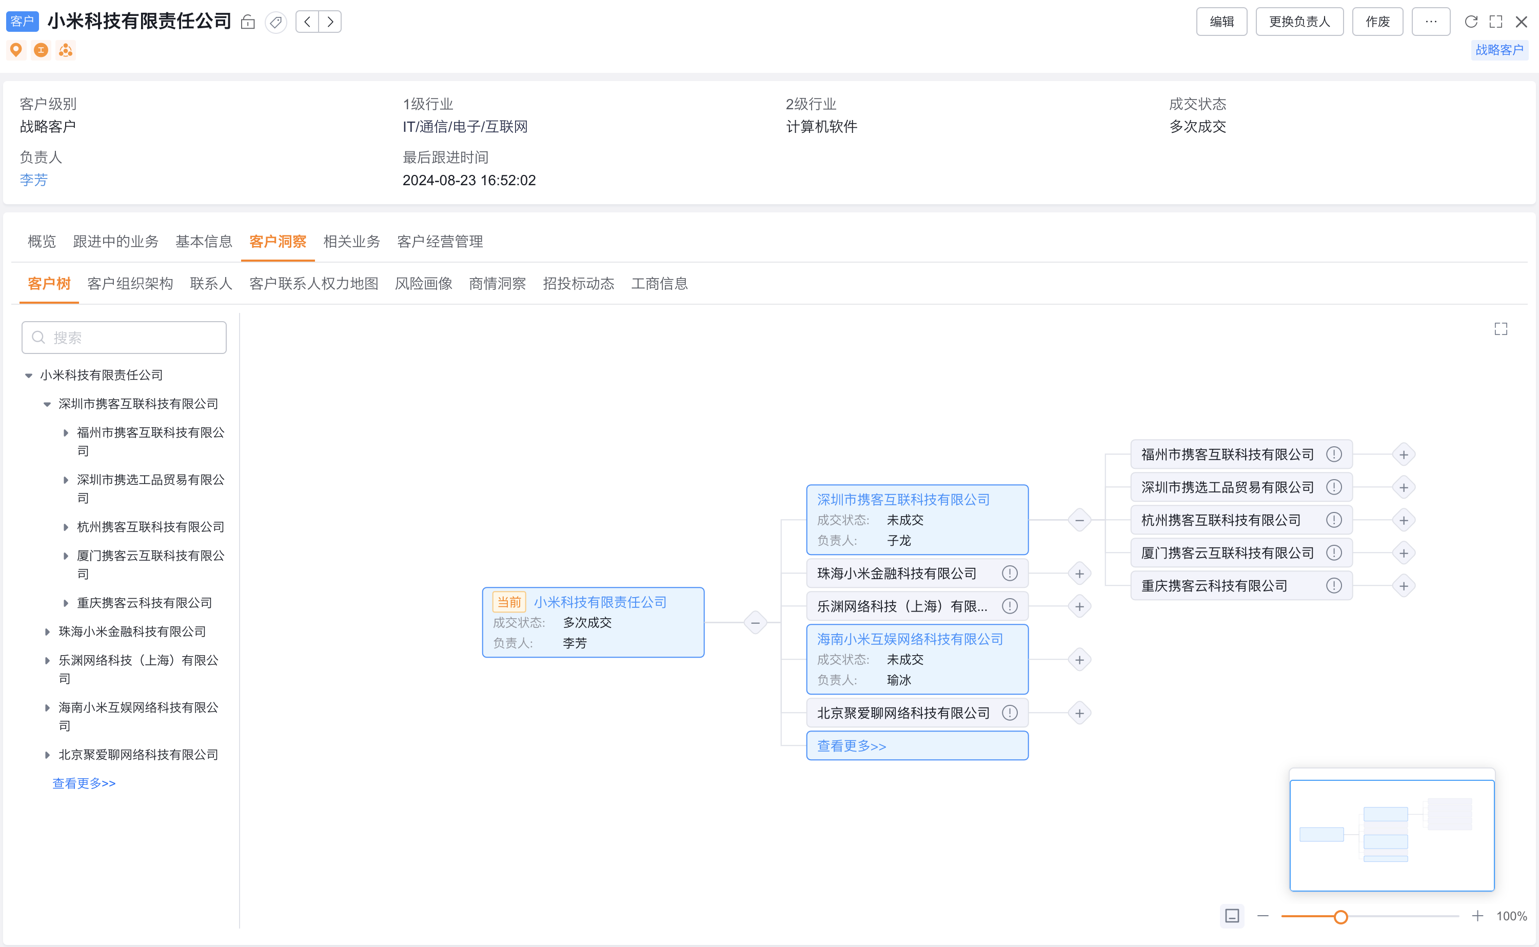Expand 福州市携客互联科技有限公司 in sidebar tree
The width and height of the screenshot is (1539, 947).
66,433
